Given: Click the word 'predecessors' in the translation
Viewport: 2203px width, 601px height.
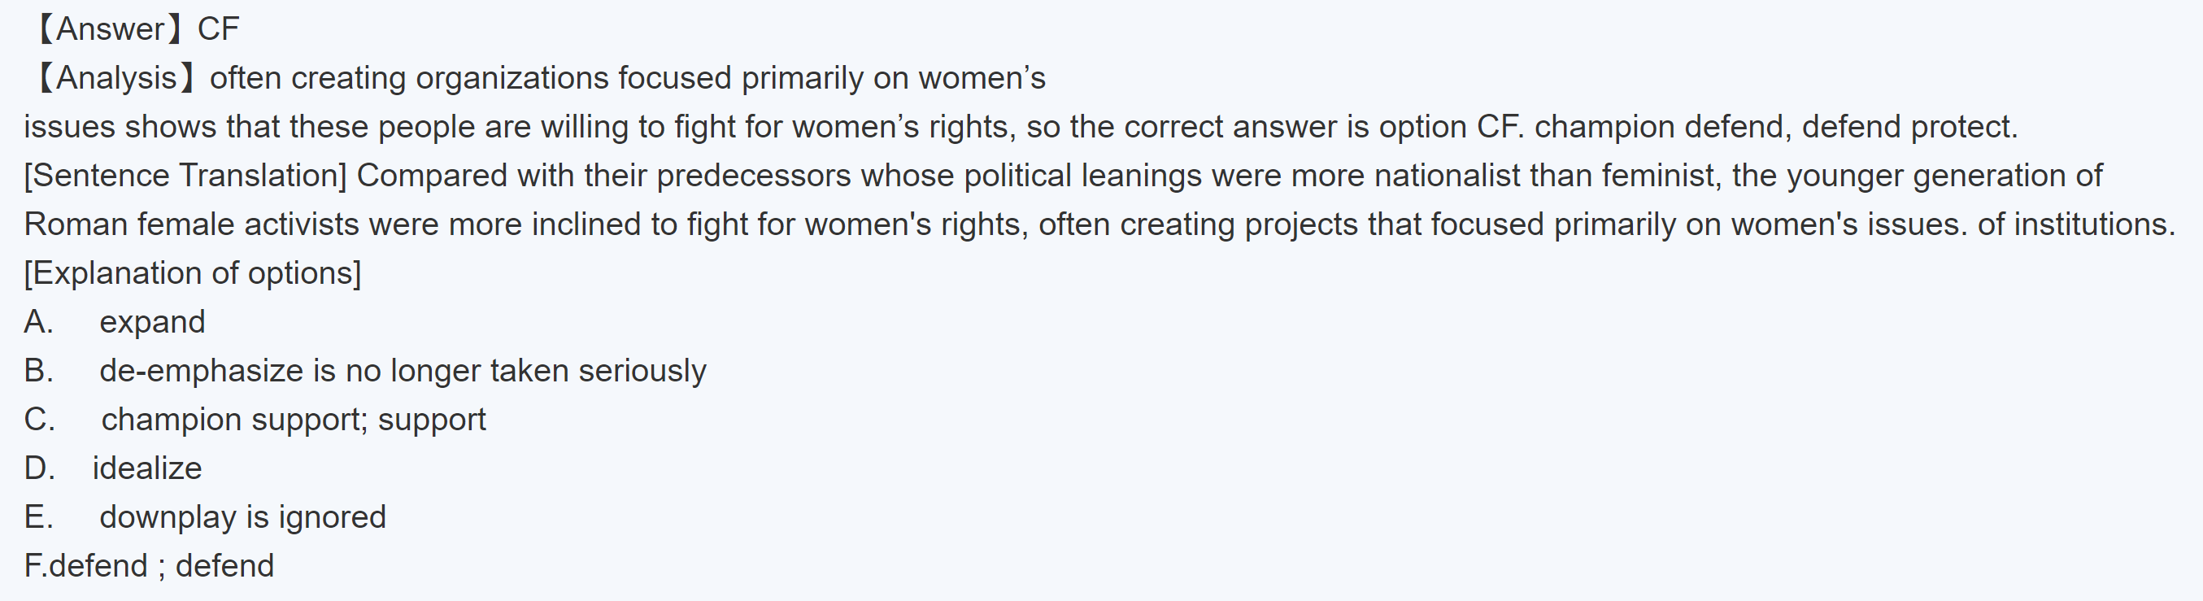Looking at the screenshot, I should tap(753, 175).
